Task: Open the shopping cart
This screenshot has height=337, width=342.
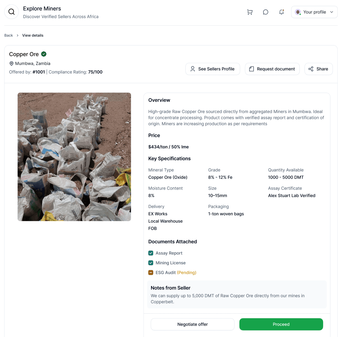Action: point(250,12)
